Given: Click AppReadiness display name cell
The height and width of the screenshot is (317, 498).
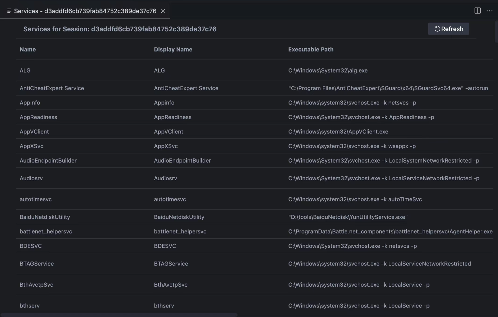Looking at the screenshot, I should 173,117.
